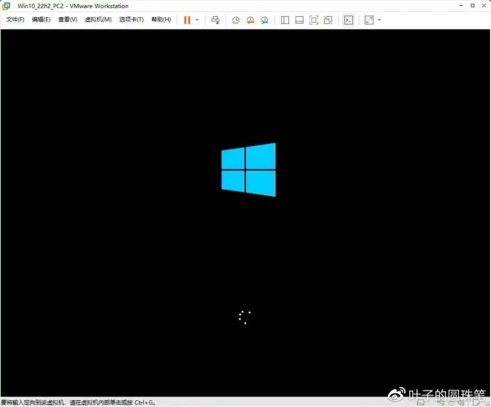The height and width of the screenshot is (407, 491).
Task: Open the 帮助(H) menu
Action: 161,19
